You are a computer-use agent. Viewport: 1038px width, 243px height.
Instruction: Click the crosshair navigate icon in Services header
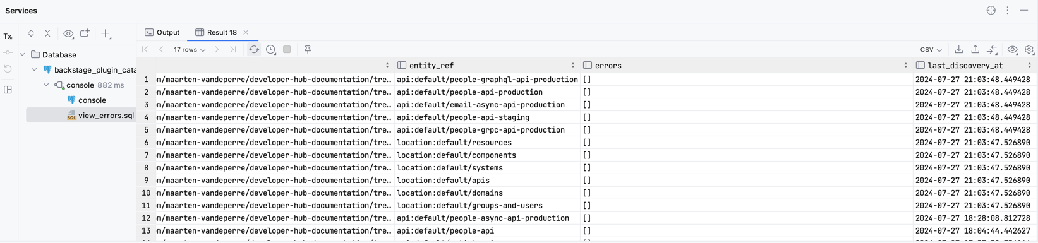pos(991,11)
